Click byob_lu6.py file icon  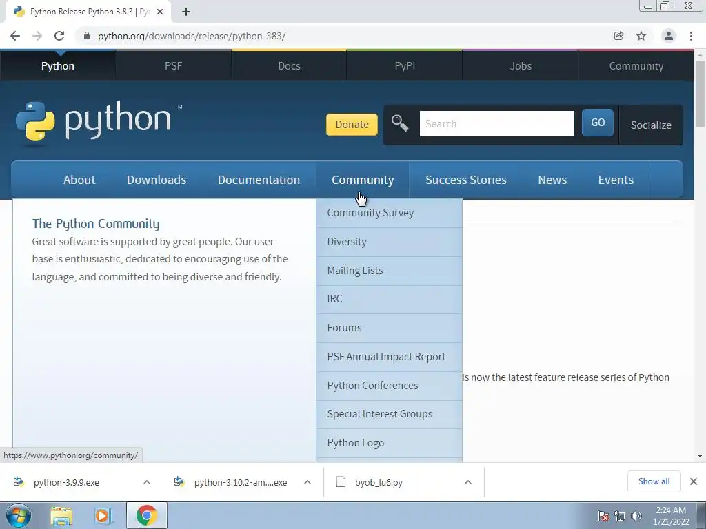[x=341, y=481]
